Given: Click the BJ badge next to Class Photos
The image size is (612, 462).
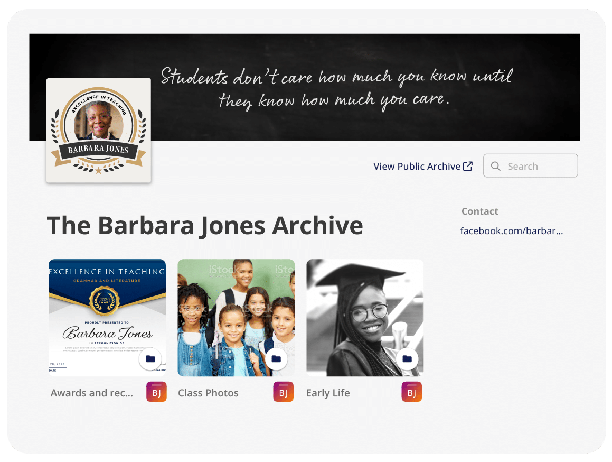Looking at the screenshot, I should tap(283, 392).
